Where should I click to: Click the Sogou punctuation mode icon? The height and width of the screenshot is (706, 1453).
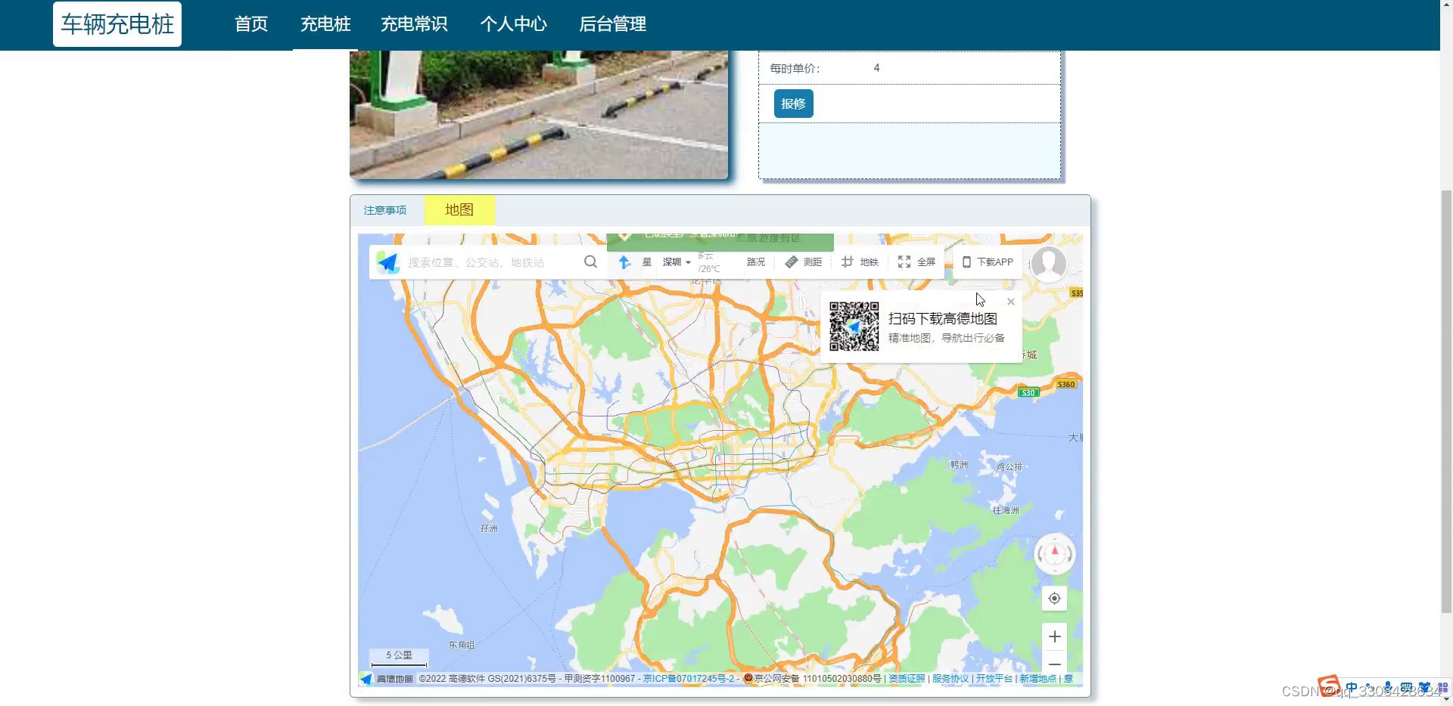click(x=1369, y=688)
